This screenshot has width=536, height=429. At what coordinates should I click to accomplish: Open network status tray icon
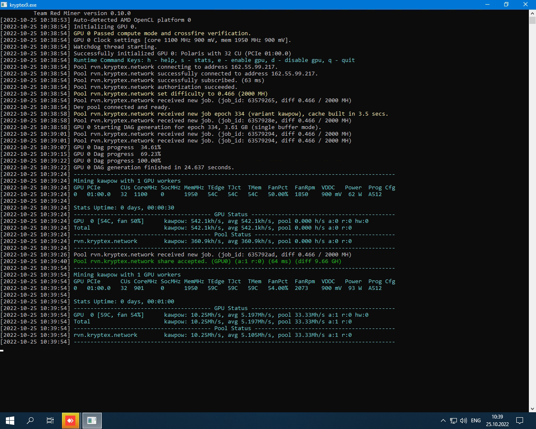click(x=454, y=421)
